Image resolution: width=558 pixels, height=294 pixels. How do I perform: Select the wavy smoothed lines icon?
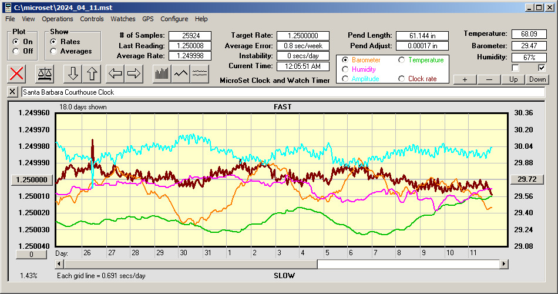pos(200,73)
